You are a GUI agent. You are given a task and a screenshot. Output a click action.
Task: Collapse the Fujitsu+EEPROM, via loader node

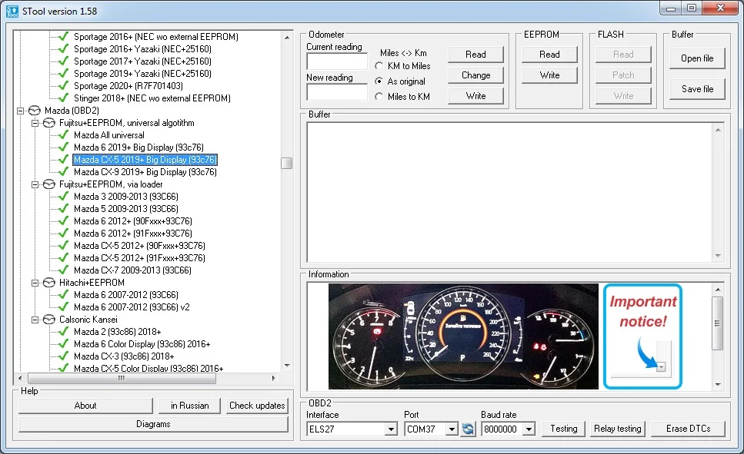[35, 184]
